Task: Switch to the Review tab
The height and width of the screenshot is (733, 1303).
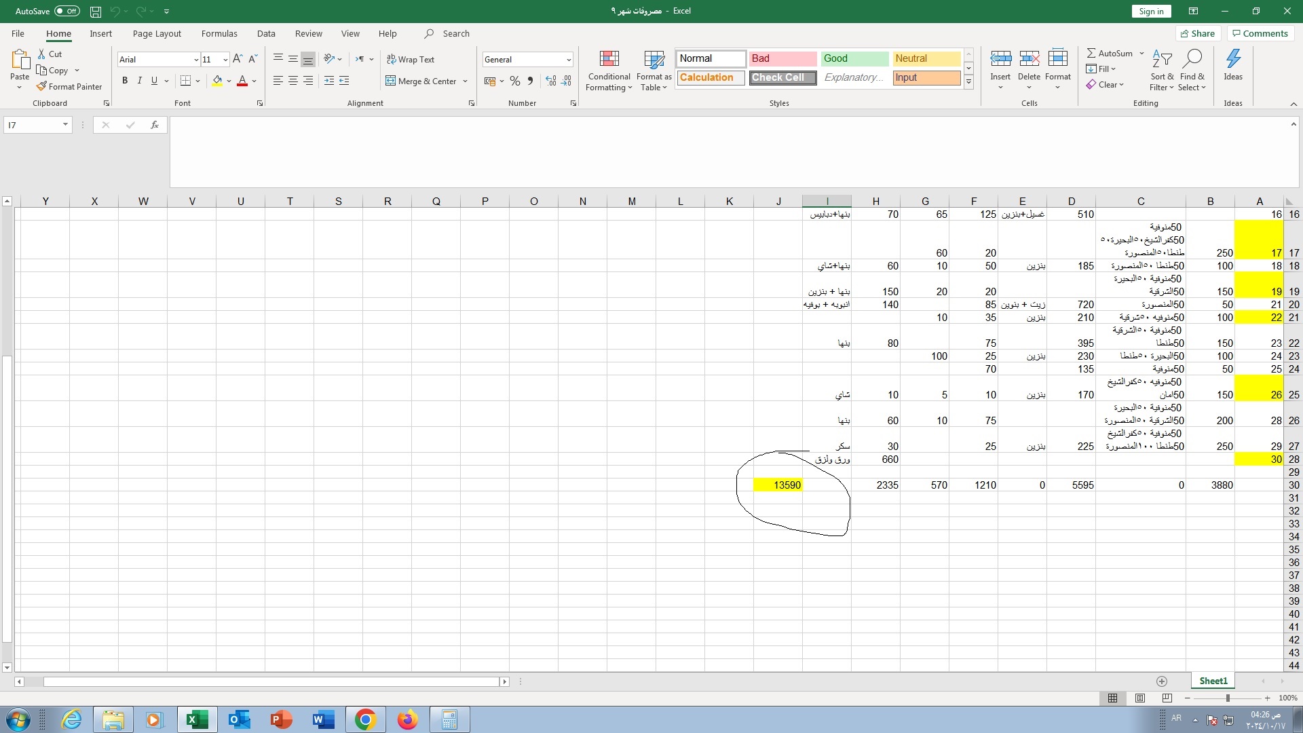Action: [x=308, y=33]
